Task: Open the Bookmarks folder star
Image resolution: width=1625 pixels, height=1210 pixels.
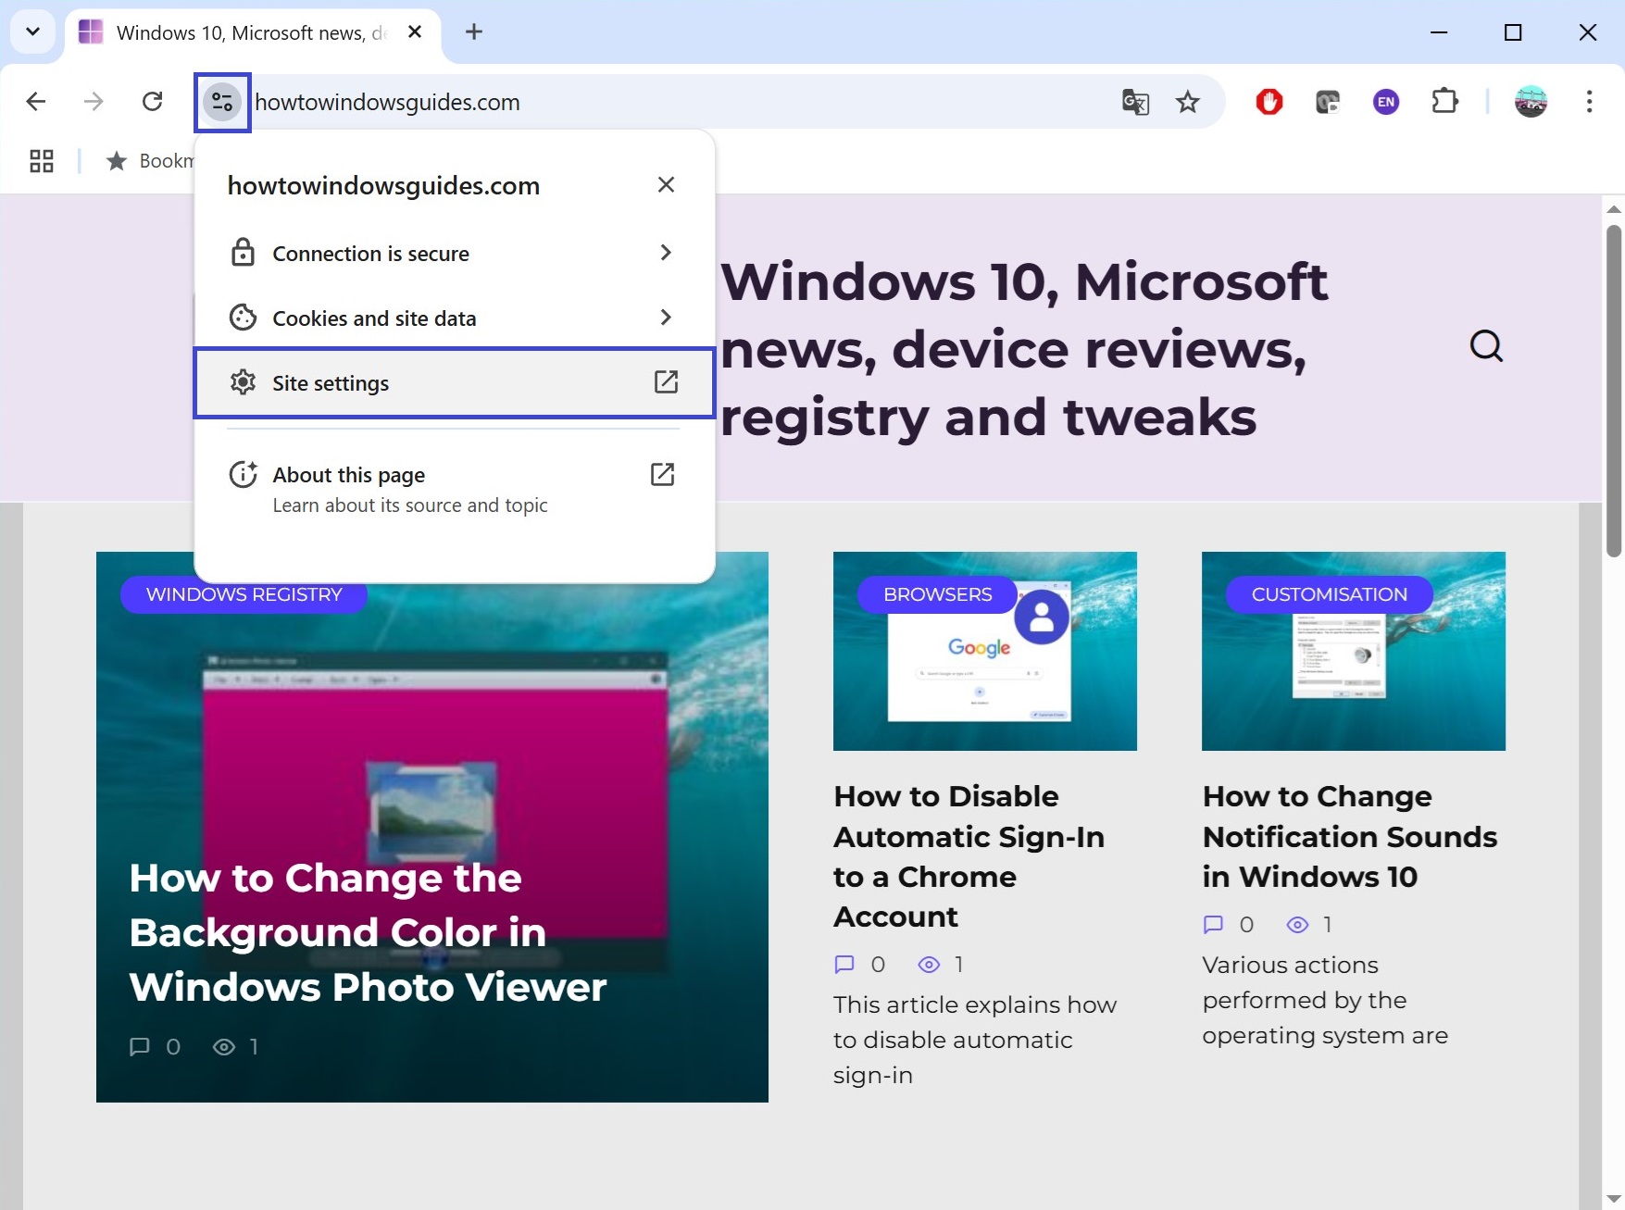Action: tap(117, 161)
